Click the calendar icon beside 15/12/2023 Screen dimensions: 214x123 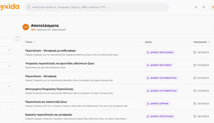coord(195,52)
